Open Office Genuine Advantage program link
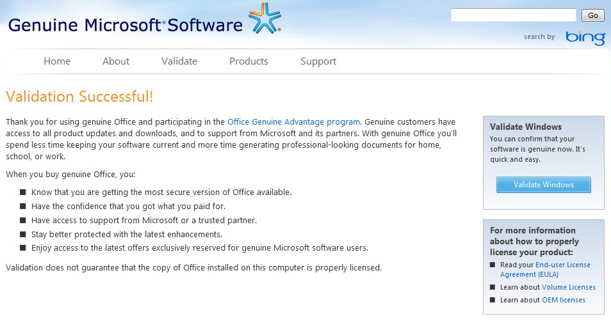Image resolution: width=611 pixels, height=328 pixels. (293, 121)
